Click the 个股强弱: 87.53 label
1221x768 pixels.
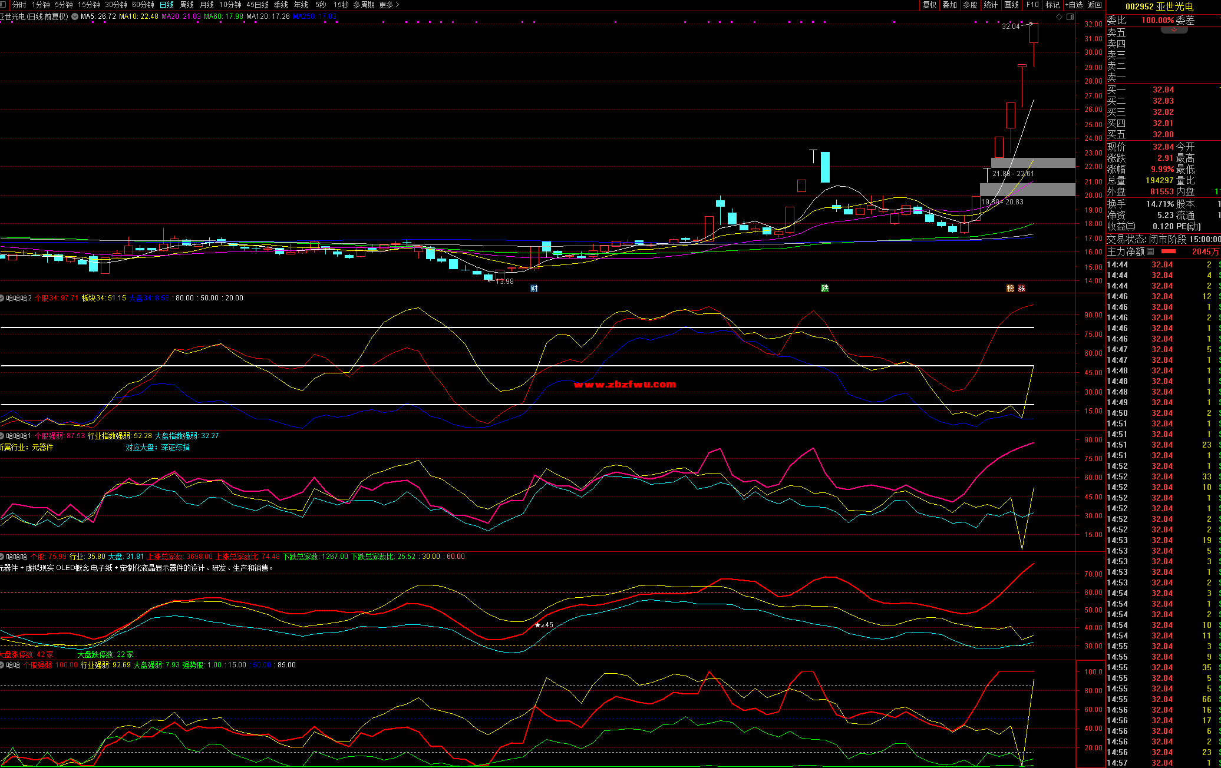coord(60,436)
